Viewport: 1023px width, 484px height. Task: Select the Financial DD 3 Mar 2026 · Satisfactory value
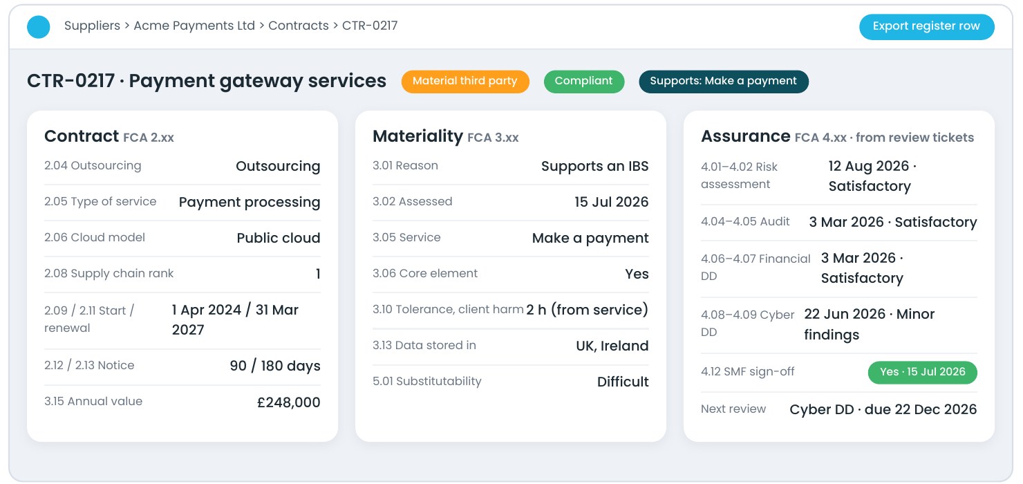pyautogui.click(x=863, y=268)
